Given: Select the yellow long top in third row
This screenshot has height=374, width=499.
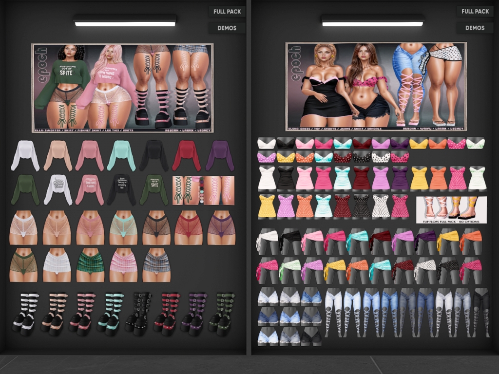Looking at the screenshot, I should 419,179.
